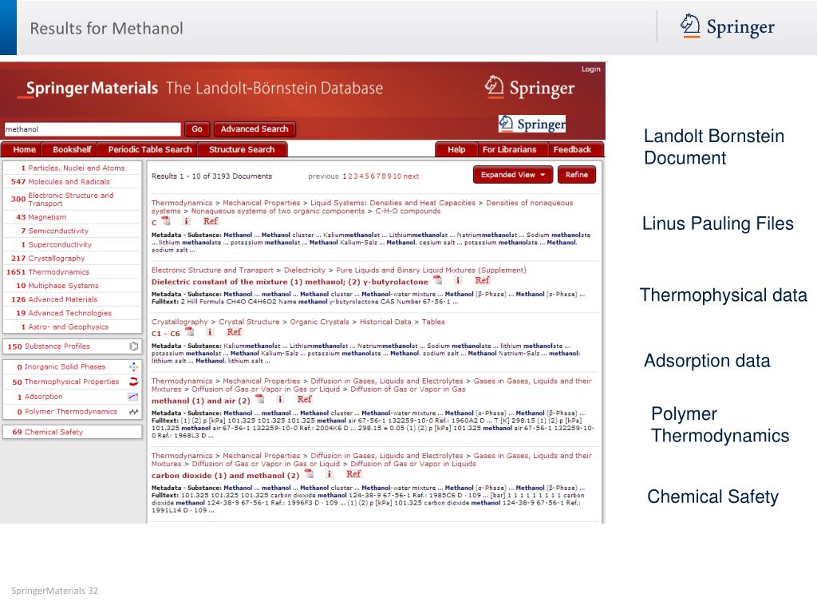Open Ref link for C1 - C6 result
This screenshot has height=613, width=817.
pos(234,332)
